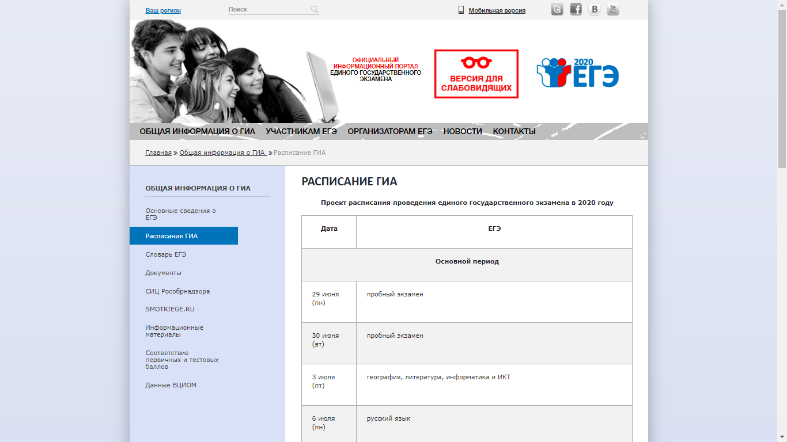The width and height of the screenshot is (787, 442).
Task: Open Словарь ЕГЭ in the sidebar
Action: 166,254
